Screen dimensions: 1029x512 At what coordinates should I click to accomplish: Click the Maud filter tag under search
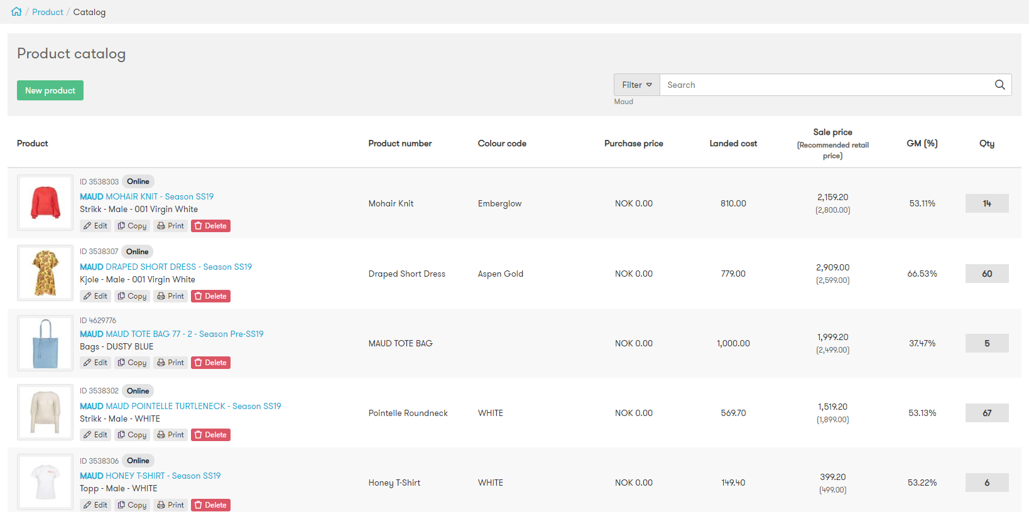coord(624,102)
